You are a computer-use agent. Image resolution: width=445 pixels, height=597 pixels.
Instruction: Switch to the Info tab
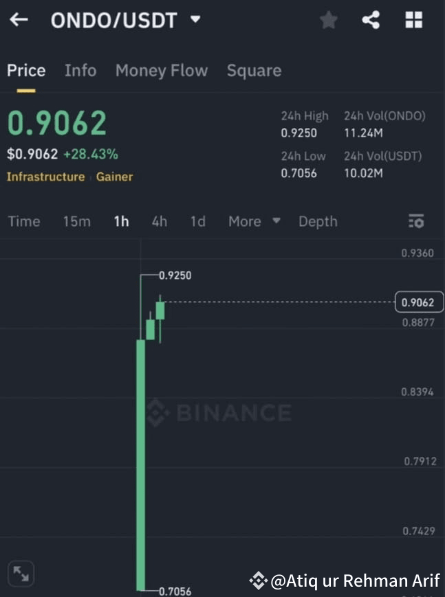click(80, 71)
